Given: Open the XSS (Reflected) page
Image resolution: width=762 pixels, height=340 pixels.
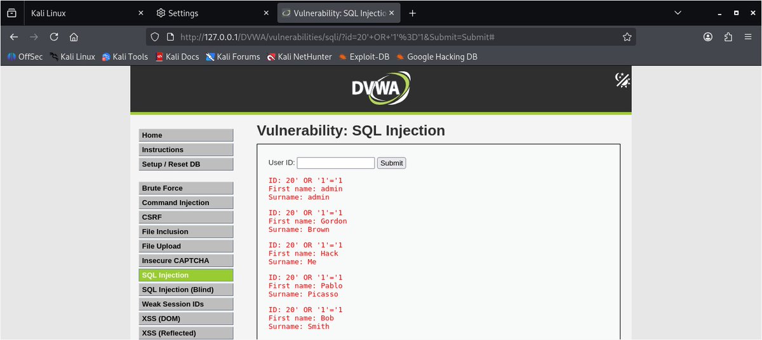Looking at the screenshot, I should coord(186,333).
